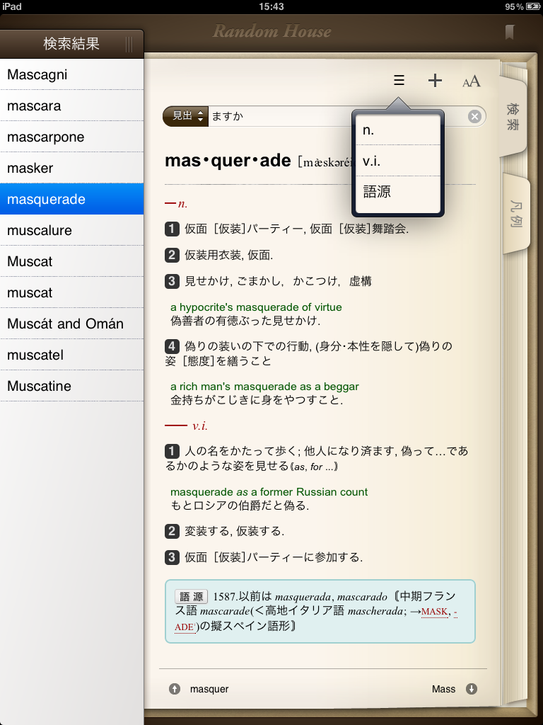Viewport: 543px width, 725px height.
Task: Open the masquer previous entry
Action: tap(209, 689)
